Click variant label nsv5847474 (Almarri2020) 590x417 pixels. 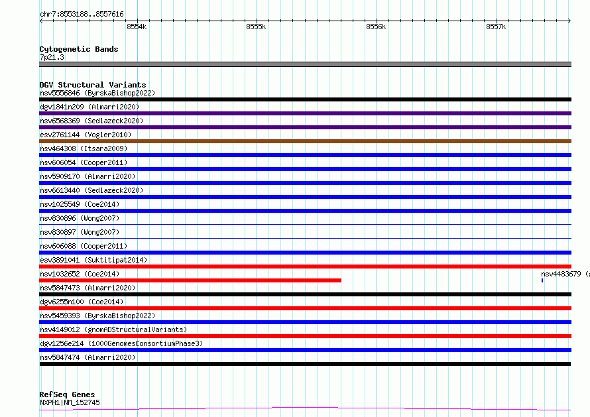click(x=88, y=357)
